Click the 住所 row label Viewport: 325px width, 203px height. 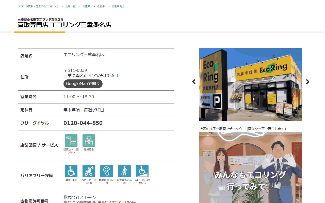[x=24, y=77]
